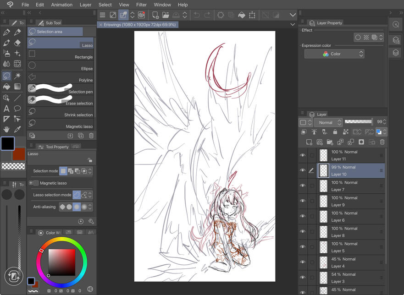Select the Eyedropper tool
Screen dimensions: 404x295
[x=17, y=130]
